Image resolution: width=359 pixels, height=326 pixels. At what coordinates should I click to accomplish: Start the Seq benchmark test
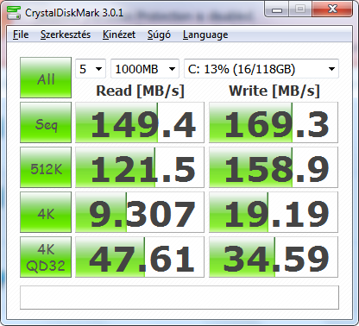46,122
